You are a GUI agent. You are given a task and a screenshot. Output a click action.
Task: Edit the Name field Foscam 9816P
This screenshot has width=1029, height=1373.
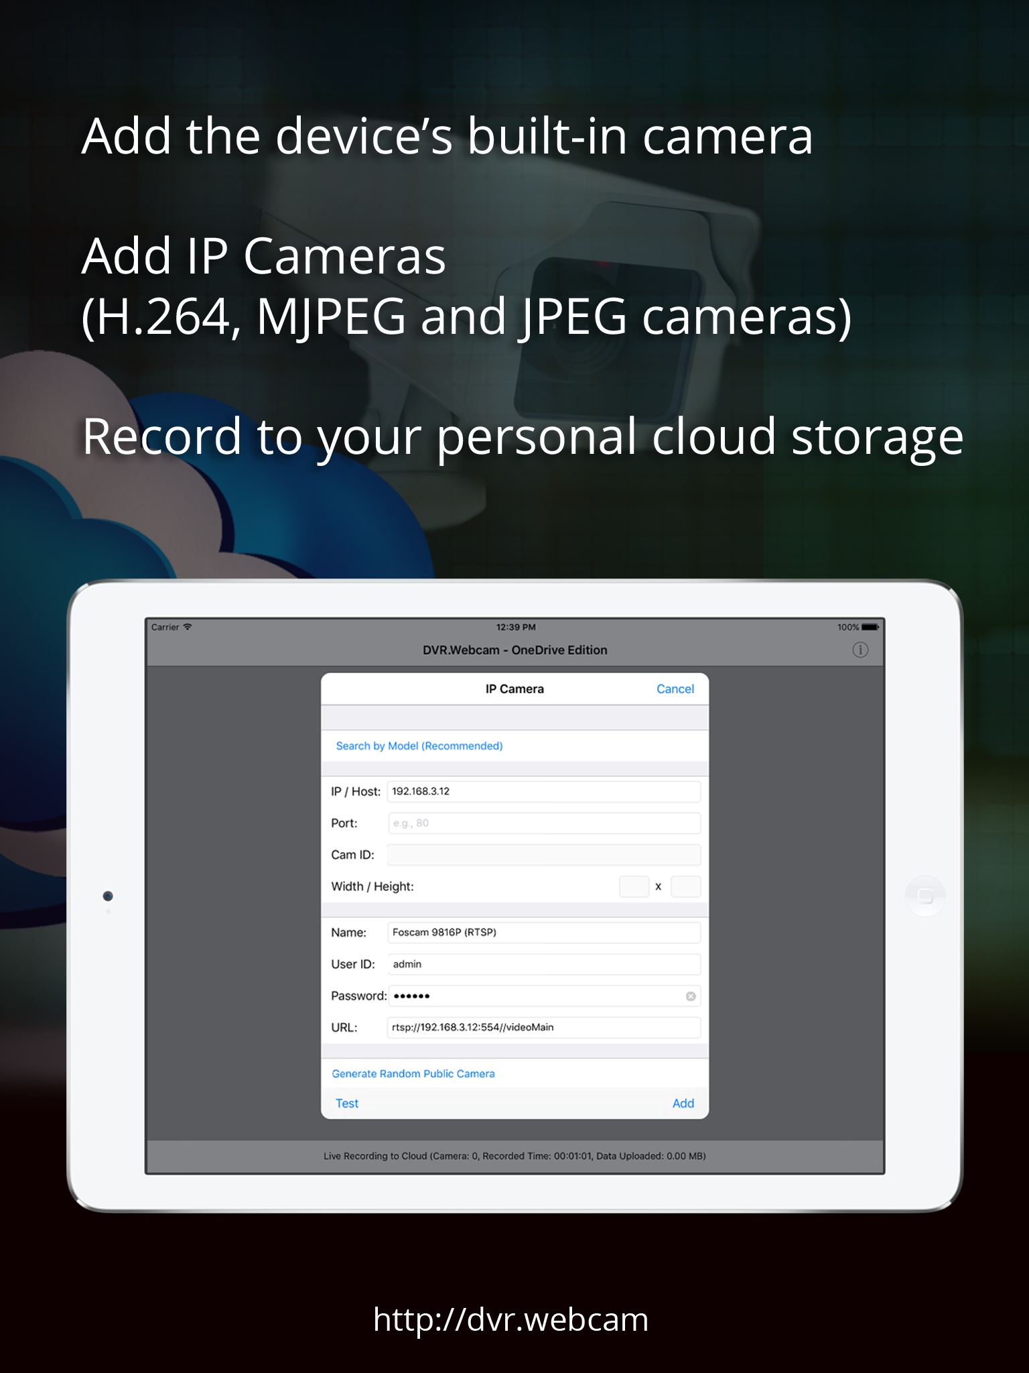click(544, 933)
